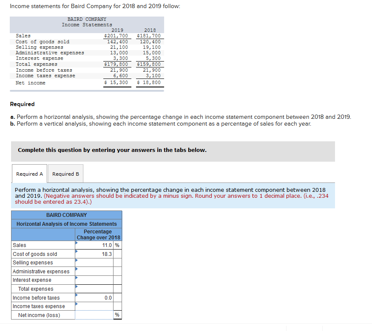The image size is (372, 331).
Task: Click the hint triangle in Income taxes expense row
Action: pos(76,304)
